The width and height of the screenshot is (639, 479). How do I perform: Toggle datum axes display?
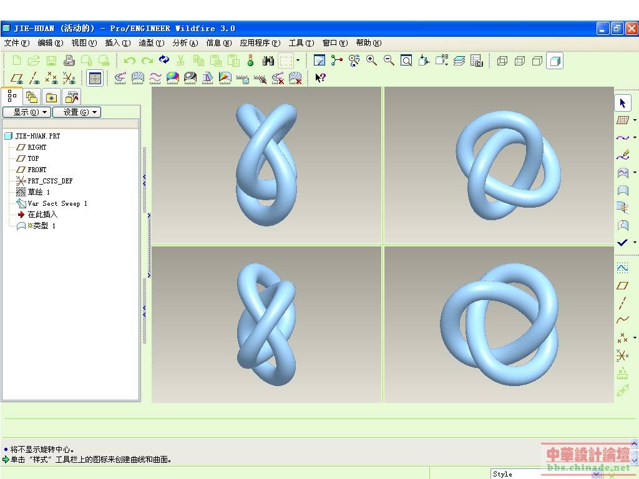click(x=34, y=78)
